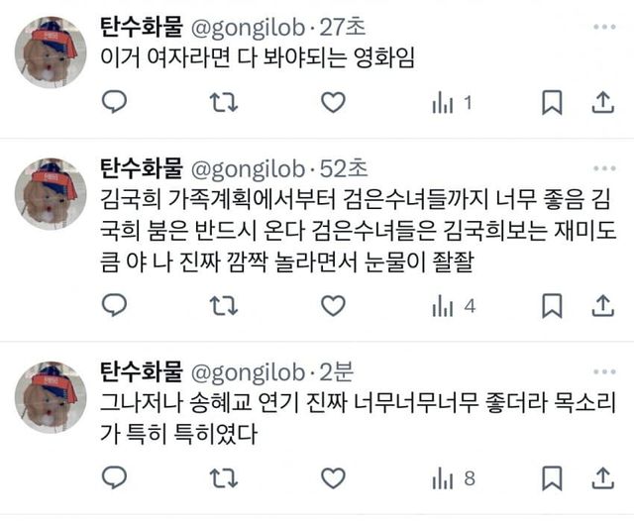The height and width of the screenshot is (521, 634).
Task: Open more options for 2분 tweet
Action: tap(604, 371)
